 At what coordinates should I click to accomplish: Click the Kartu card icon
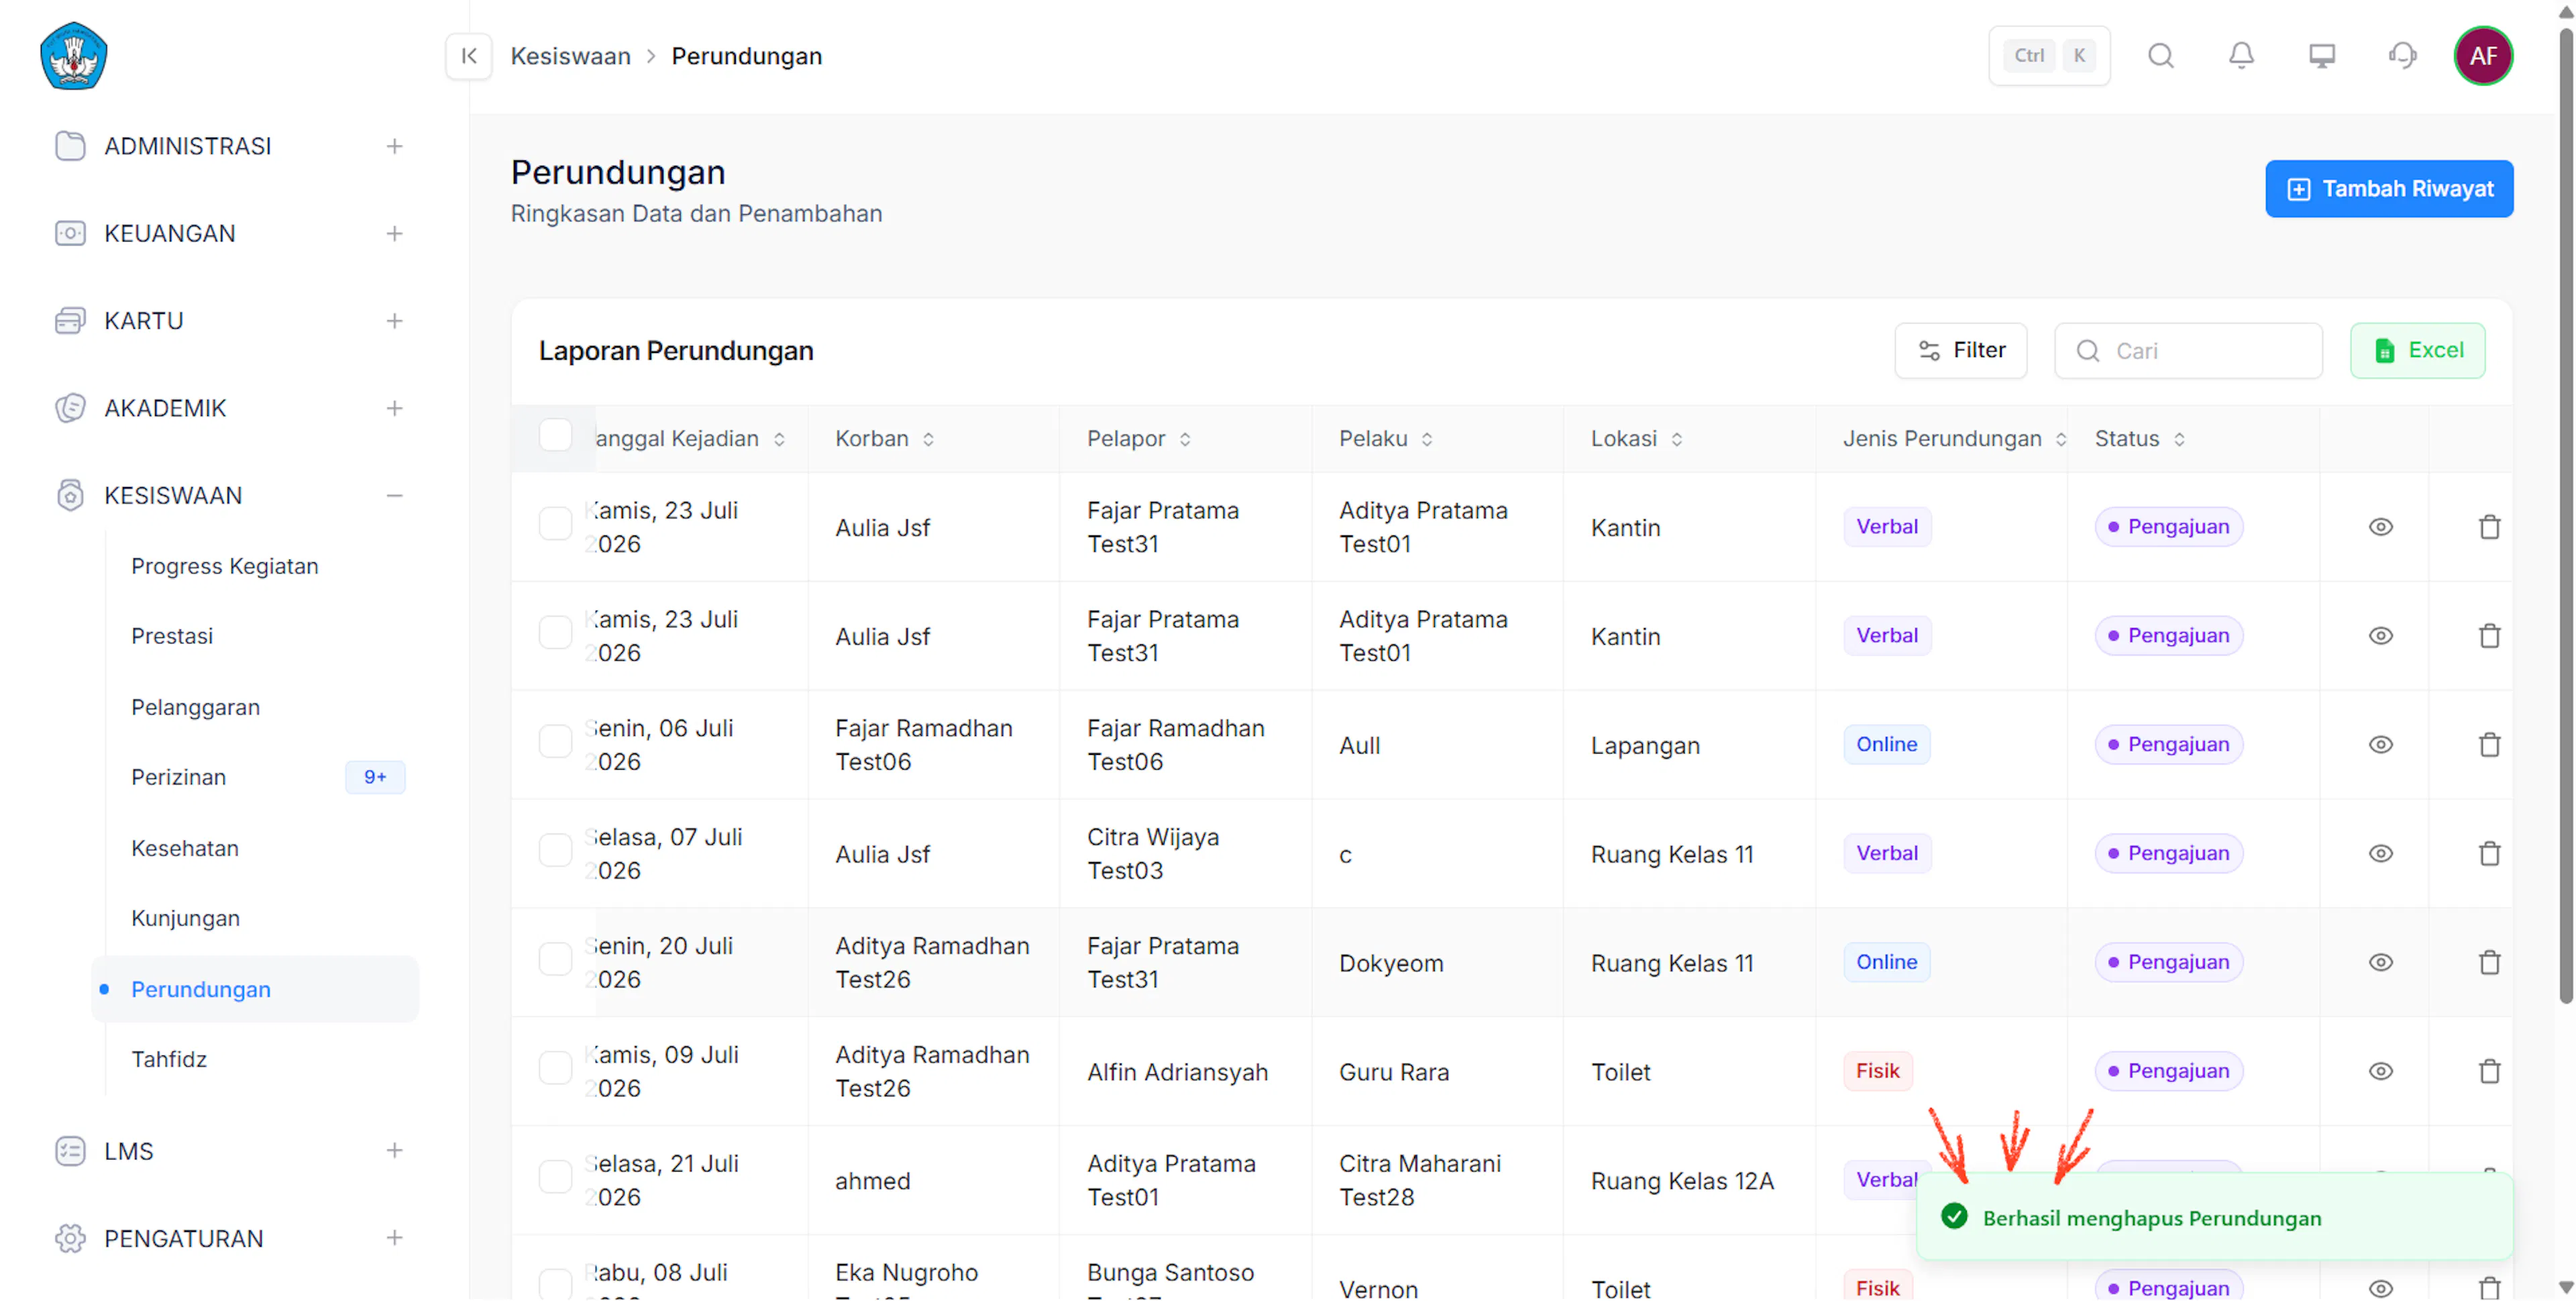[70, 321]
